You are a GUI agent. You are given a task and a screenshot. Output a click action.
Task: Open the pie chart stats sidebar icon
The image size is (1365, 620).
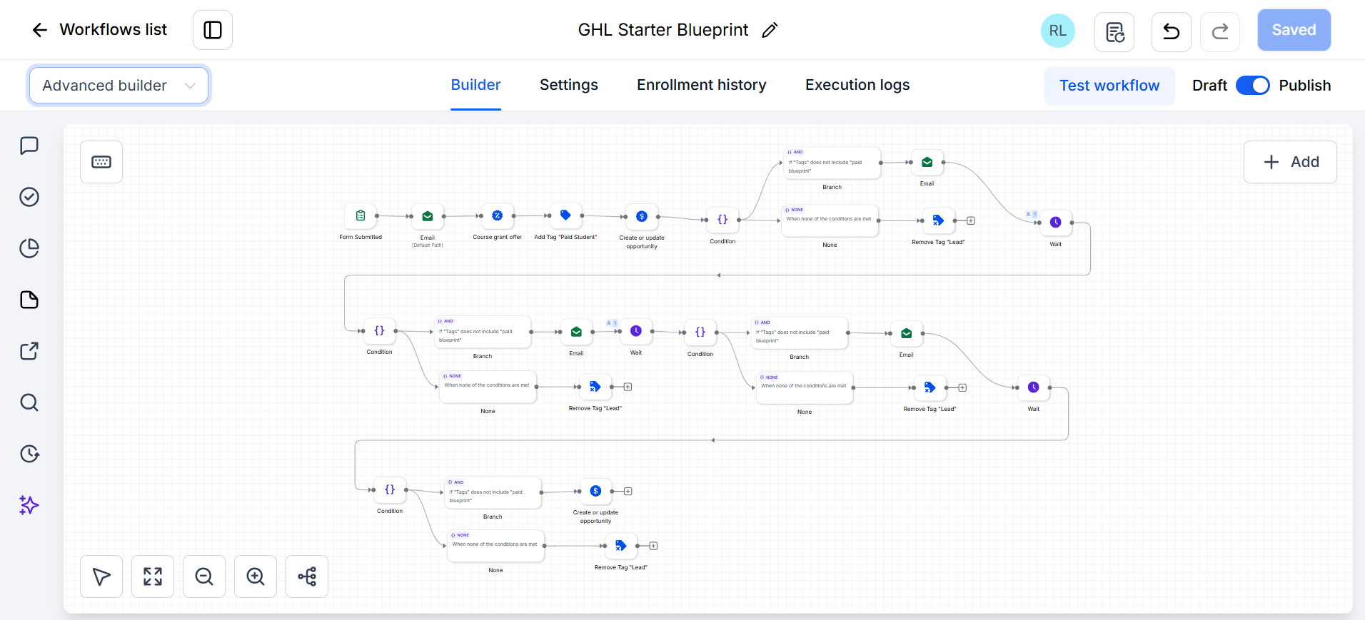pos(29,248)
